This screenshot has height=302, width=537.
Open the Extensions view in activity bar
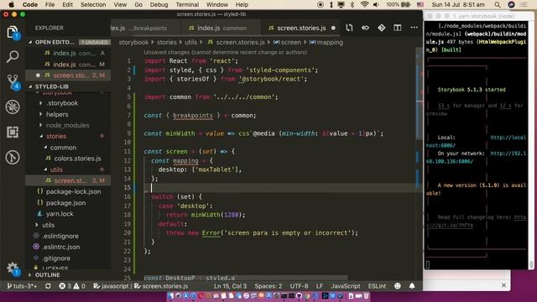[x=13, y=133]
